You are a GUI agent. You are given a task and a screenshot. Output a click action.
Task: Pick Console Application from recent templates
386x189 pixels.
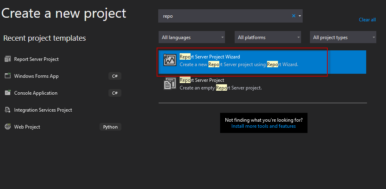[x=36, y=93]
